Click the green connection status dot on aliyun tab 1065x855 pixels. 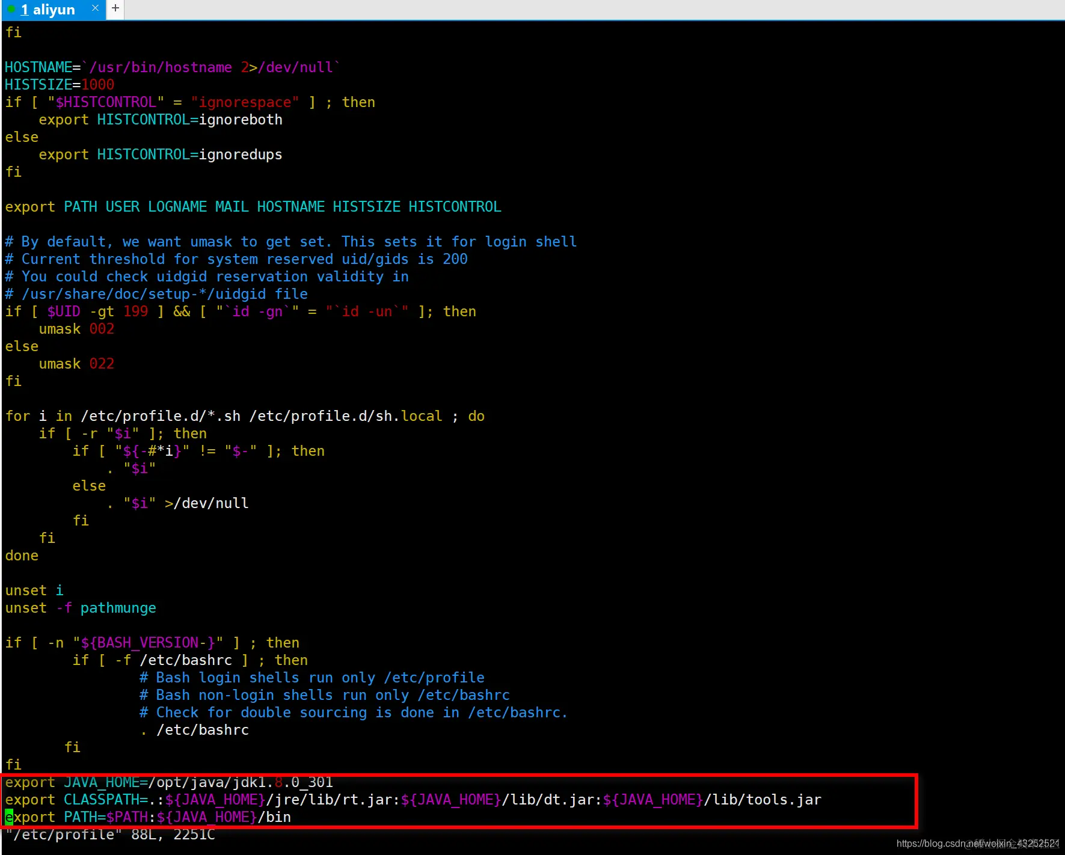click(x=11, y=10)
